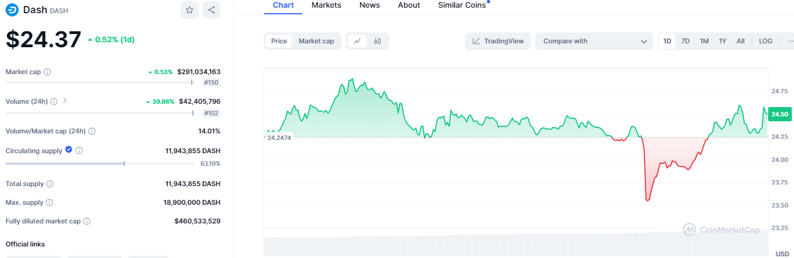Click the $42,405,796 volume value

pyautogui.click(x=200, y=102)
